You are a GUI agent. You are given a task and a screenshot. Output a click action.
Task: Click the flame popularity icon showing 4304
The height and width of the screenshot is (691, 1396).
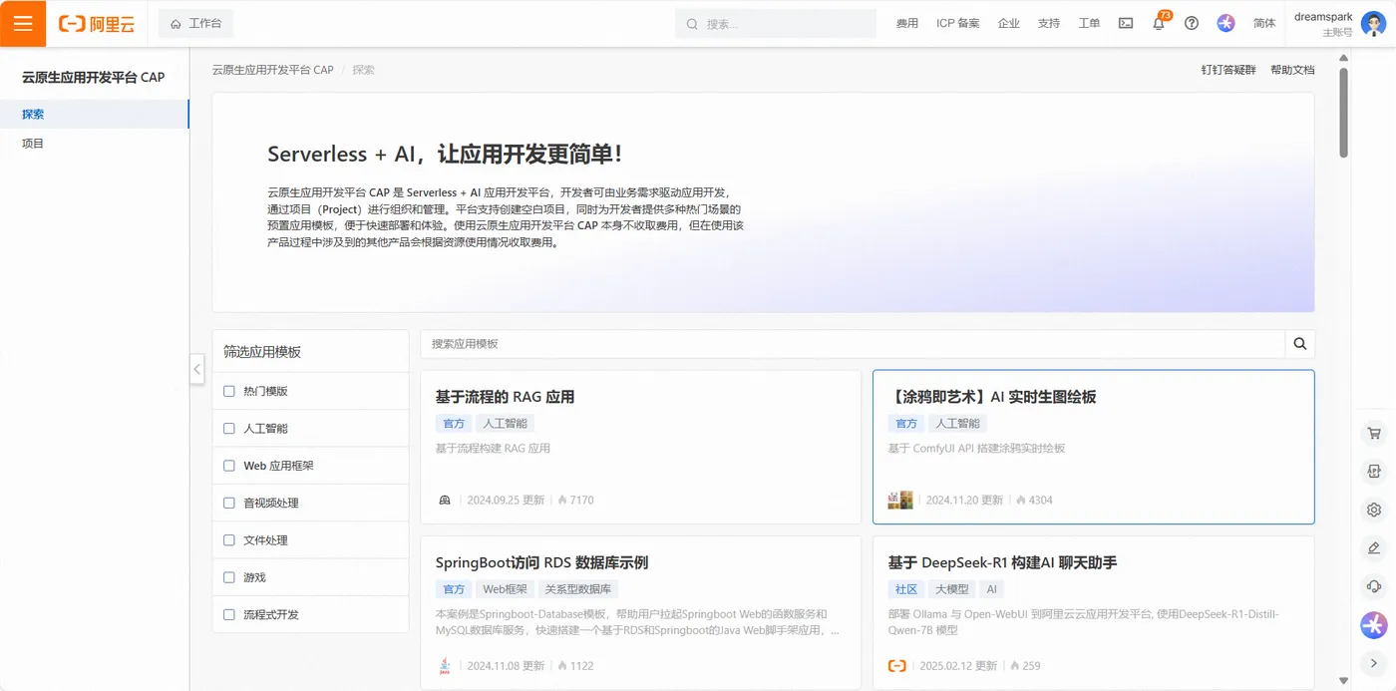pos(1021,500)
